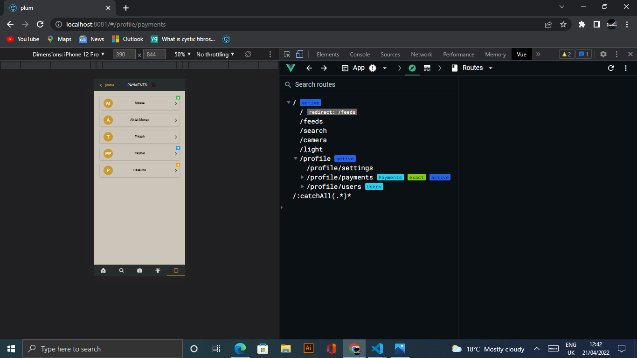637x358 pixels.
Task: Click the Vue logo in devtools toolbar
Action: click(291, 68)
